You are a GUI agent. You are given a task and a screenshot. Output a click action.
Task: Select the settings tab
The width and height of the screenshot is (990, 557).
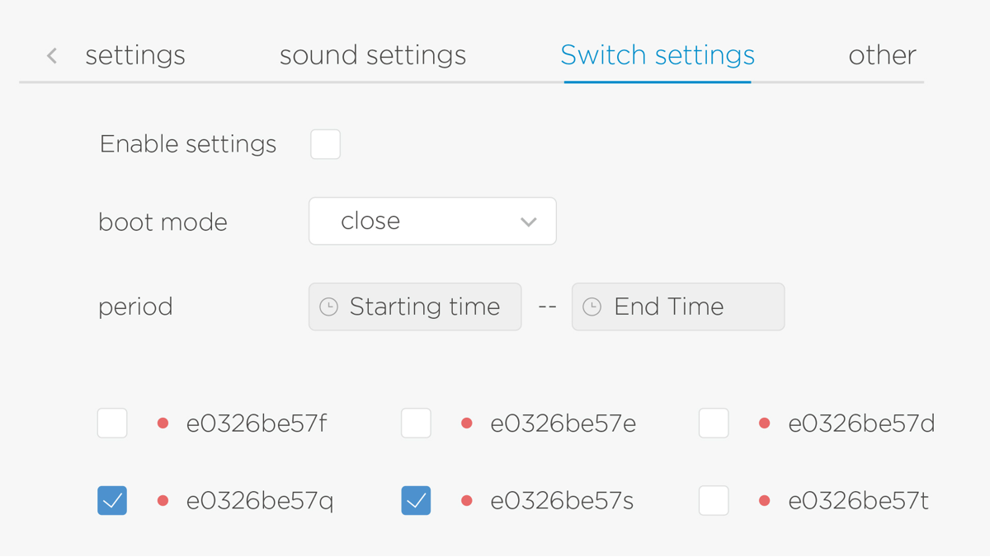pos(134,54)
